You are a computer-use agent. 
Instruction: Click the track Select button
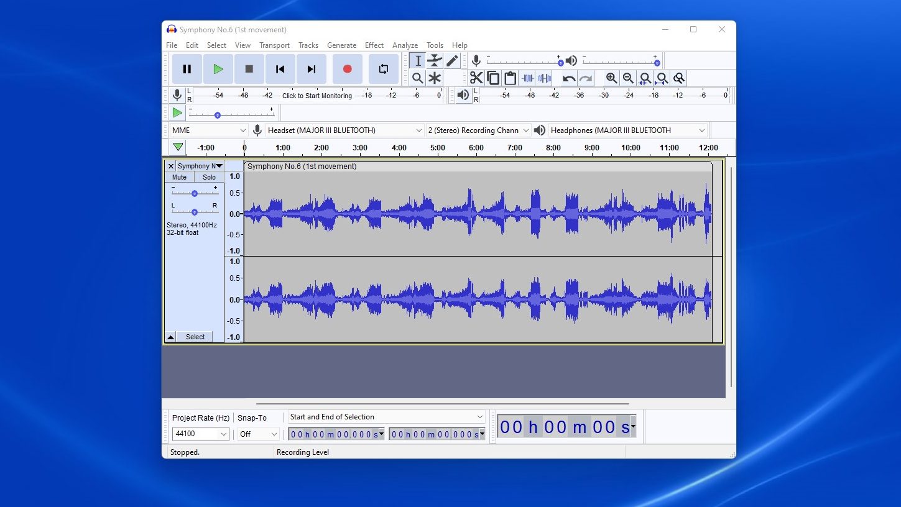(x=195, y=337)
